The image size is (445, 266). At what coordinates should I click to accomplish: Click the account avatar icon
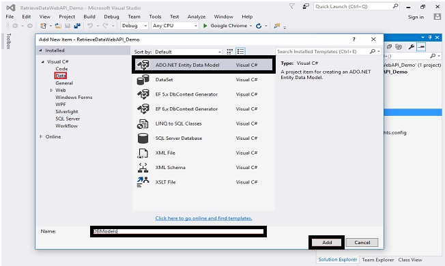pos(437,17)
